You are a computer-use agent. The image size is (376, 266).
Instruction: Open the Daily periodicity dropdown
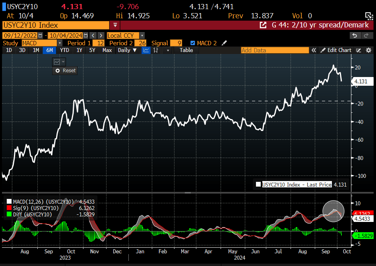coord(127,50)
